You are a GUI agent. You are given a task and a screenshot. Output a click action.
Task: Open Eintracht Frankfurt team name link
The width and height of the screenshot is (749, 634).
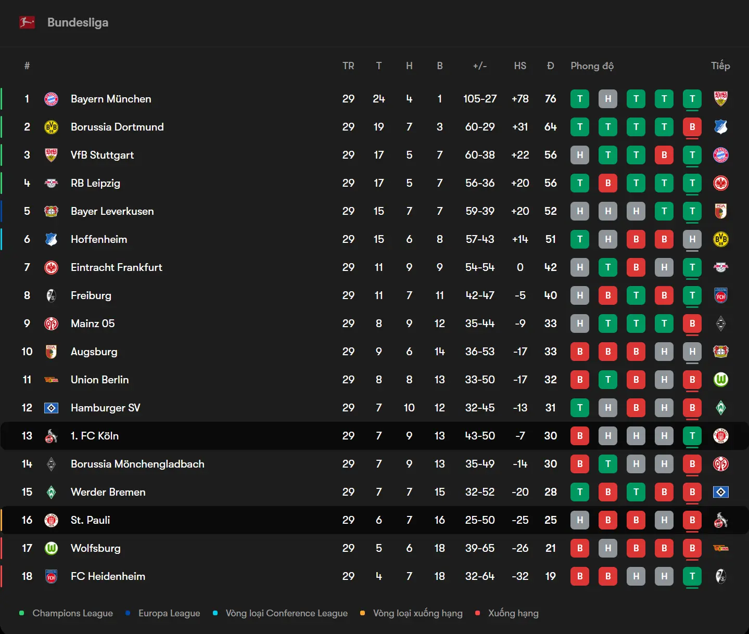[x=116, y=267]
